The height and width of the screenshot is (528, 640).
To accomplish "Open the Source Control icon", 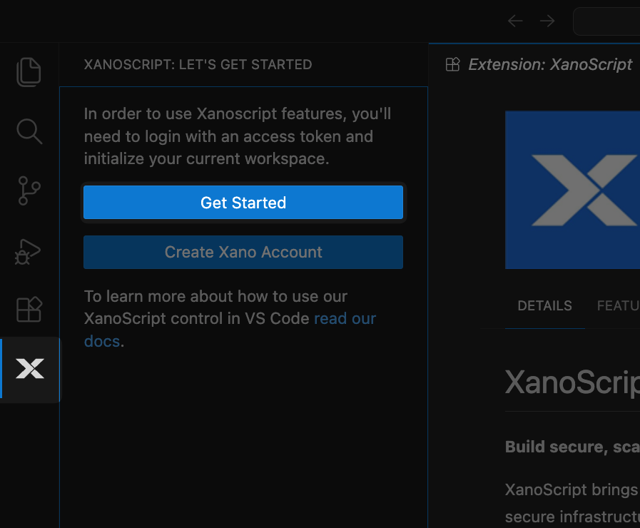I will point(29,191).
